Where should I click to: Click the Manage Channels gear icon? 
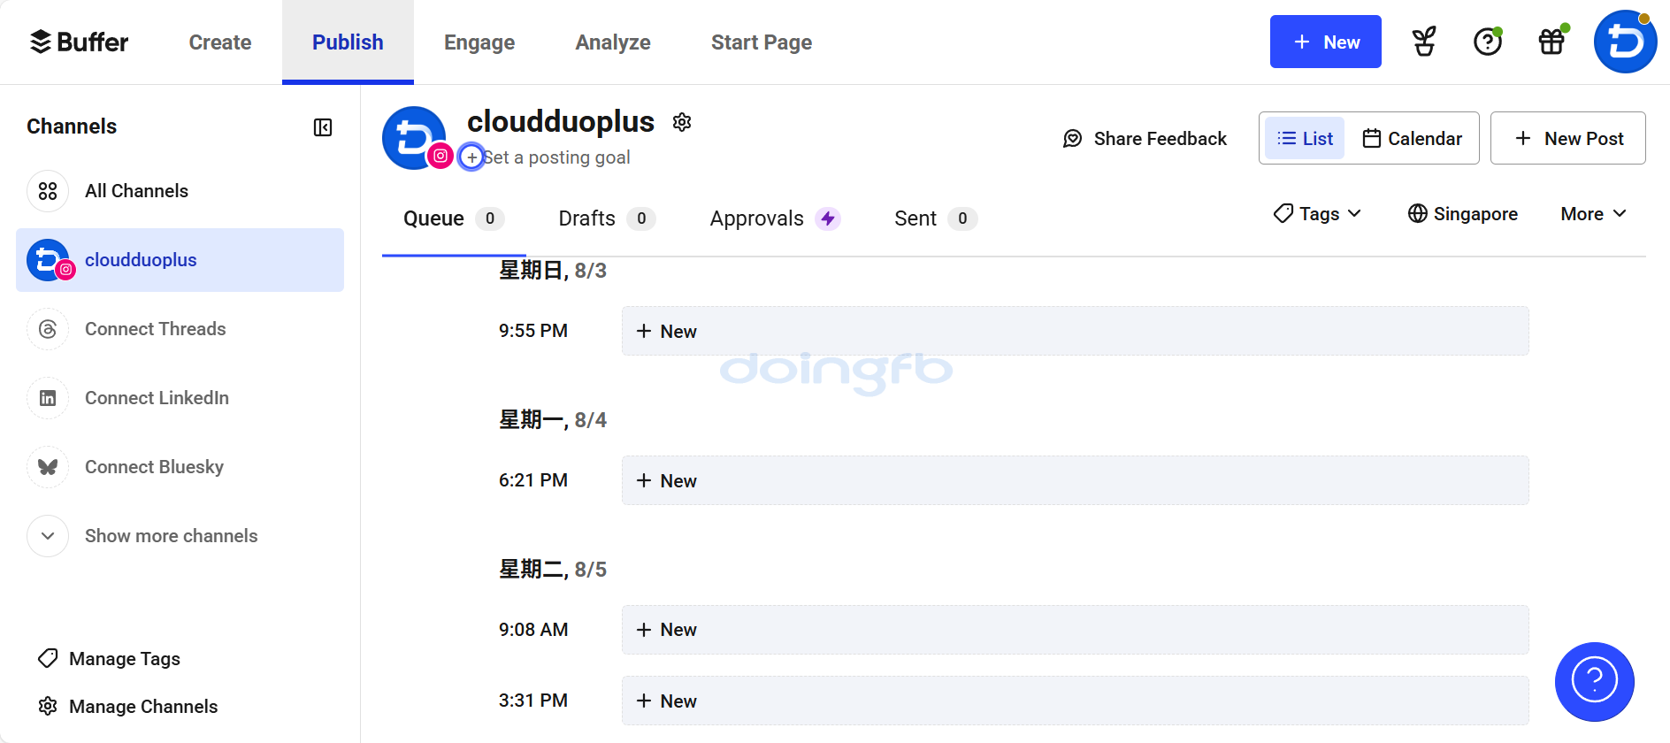pyautogui.click(x=48, y=707)
